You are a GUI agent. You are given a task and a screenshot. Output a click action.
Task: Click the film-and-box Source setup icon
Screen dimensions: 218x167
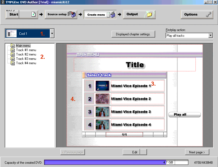(72, 14)
